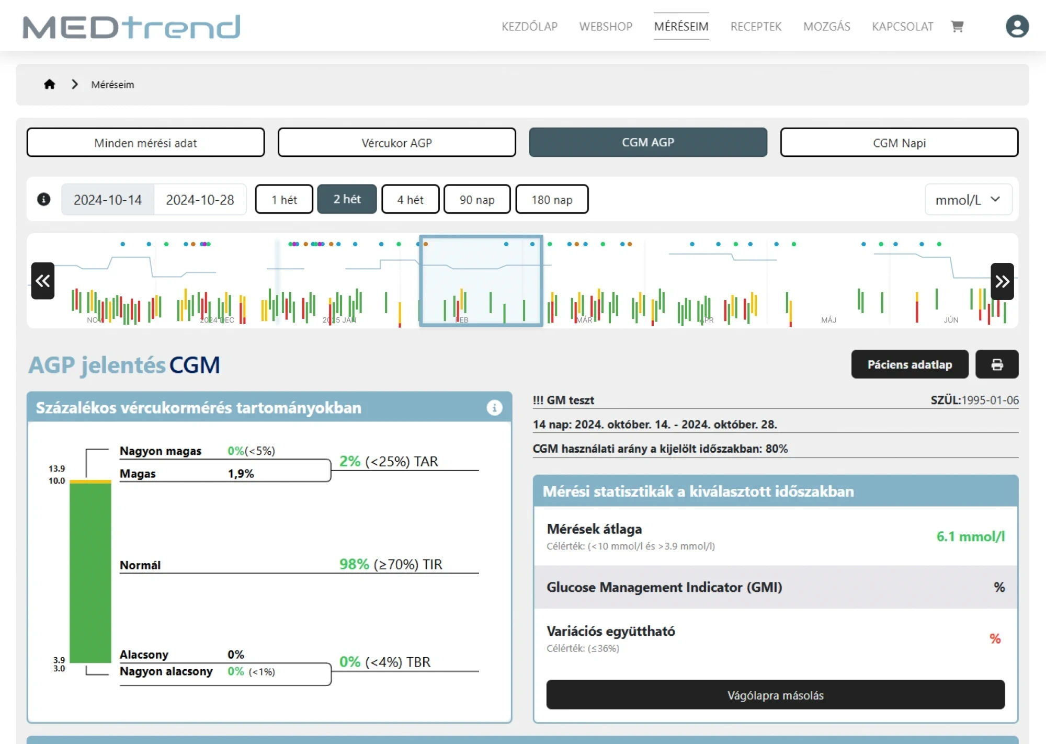
Task: Open info icon in percentage range panel
Action: coord(494,408)
